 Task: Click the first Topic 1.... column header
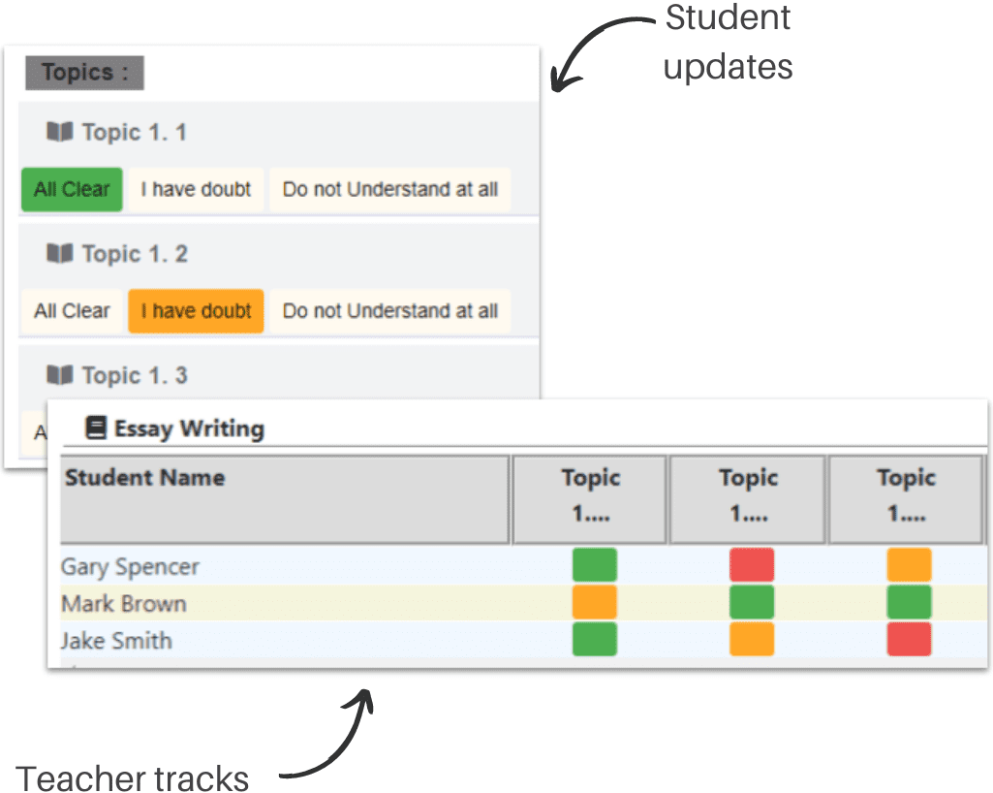pos(590,499)
